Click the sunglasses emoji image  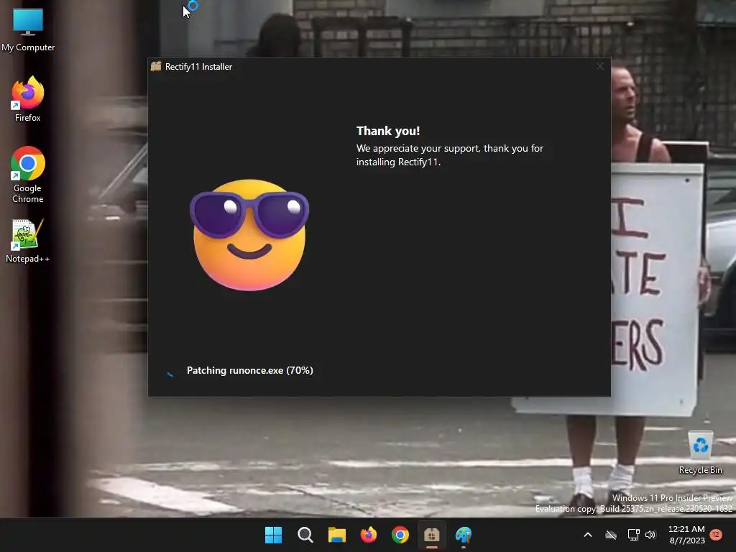point(249,235)
